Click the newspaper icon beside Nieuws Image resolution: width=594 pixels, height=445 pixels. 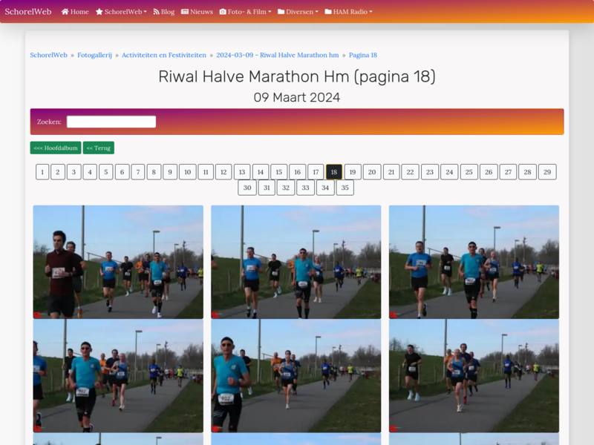coord(185,12)
